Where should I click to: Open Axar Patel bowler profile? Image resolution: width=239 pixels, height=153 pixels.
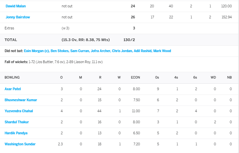[x=13, y=89]
